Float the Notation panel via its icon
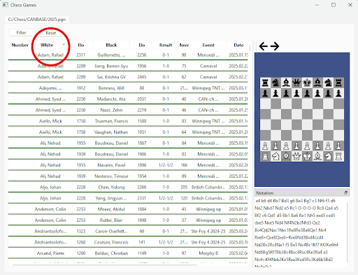 point(345,192)
